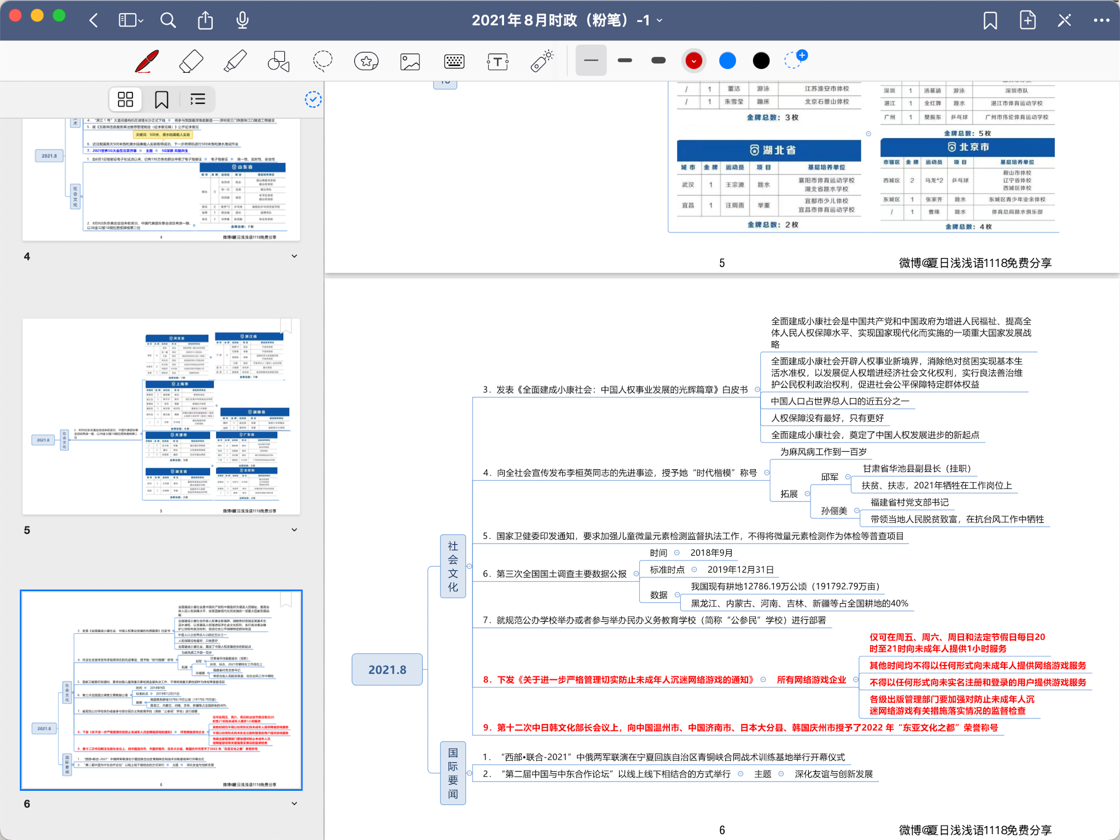Click the 拓展 node label

click(789, 494)
